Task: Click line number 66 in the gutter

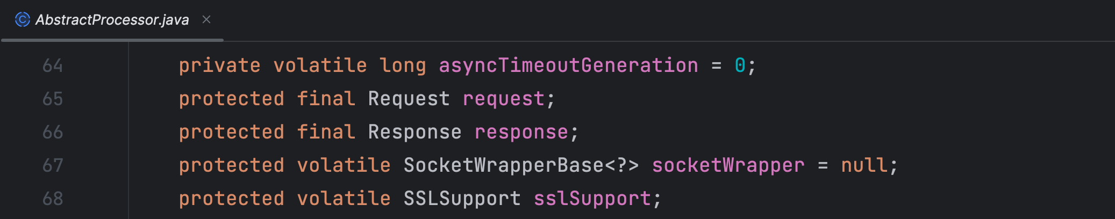Action: pos(53,132)
